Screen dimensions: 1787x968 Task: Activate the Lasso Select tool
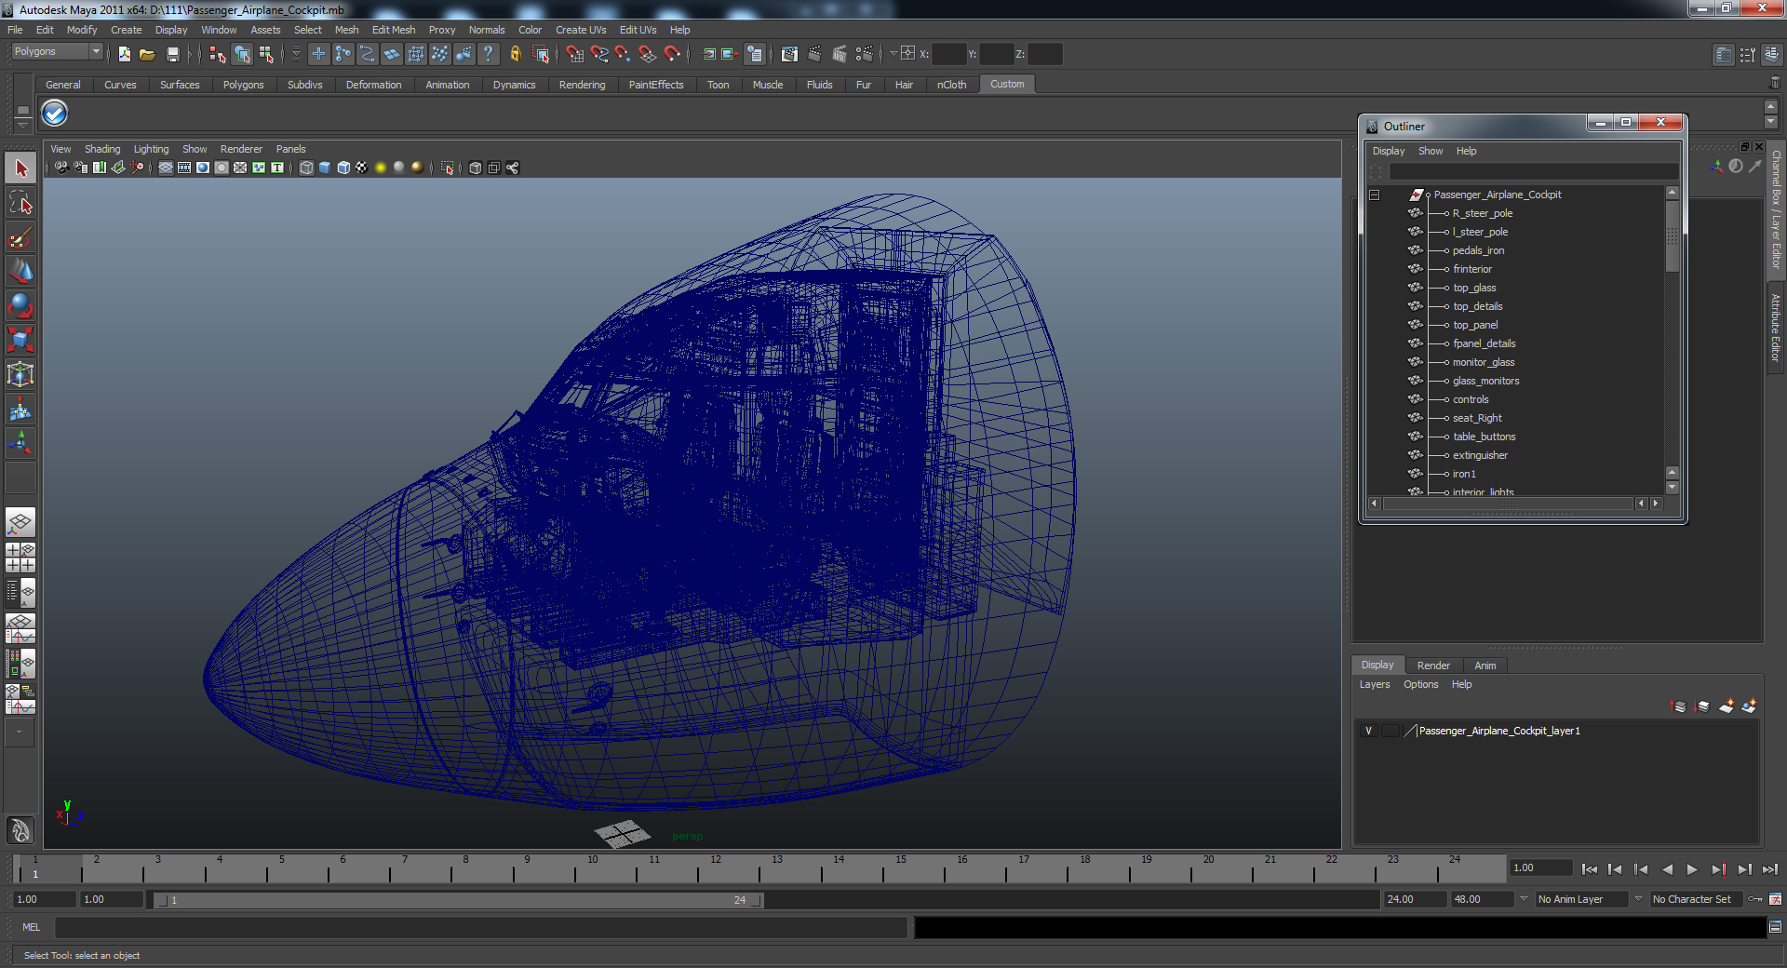[20, 203]
